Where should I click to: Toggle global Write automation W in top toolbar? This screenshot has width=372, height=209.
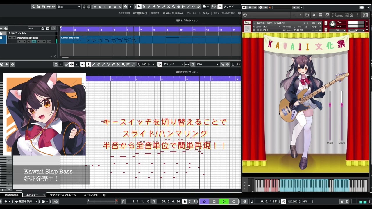115,7
